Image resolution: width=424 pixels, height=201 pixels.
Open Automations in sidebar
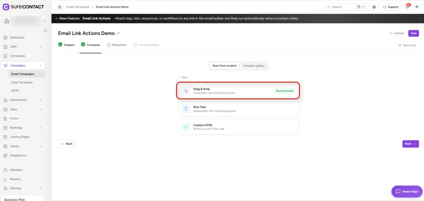(23, 100)
